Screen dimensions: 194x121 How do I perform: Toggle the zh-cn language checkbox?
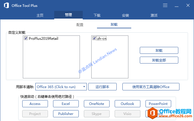click(x=94, y=38)
